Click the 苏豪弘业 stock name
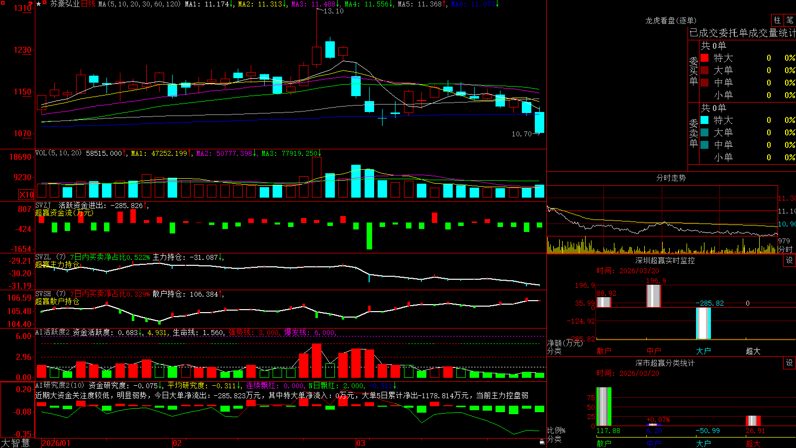The image size is (796, 448). coord(65,4)
